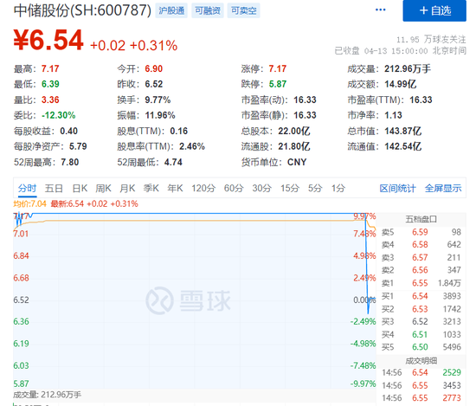This screenshot has width=476, height=406.
Task: Switch to the 季K chart tab
Action: 151,188
